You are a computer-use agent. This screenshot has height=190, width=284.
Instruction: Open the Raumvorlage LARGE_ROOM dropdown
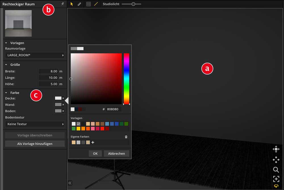[35, 55]
